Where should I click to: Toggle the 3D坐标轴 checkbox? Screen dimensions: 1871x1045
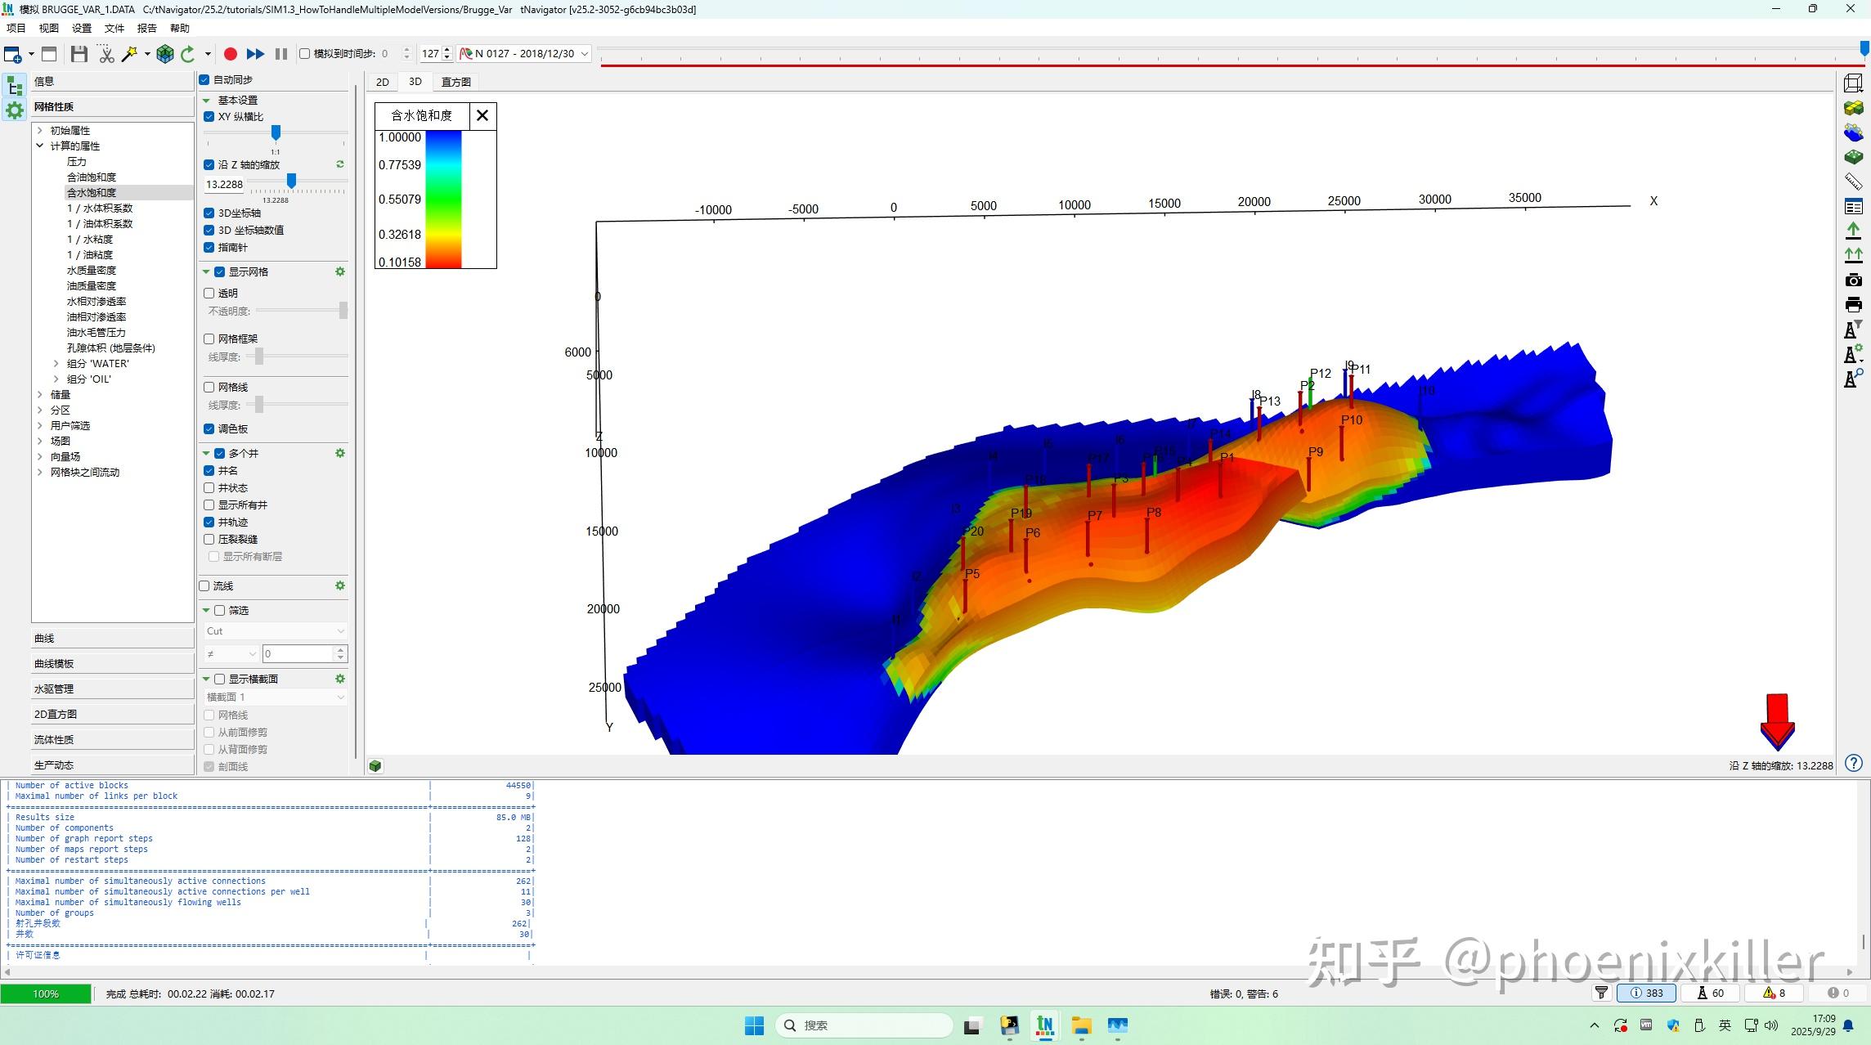tap(209, 213)
